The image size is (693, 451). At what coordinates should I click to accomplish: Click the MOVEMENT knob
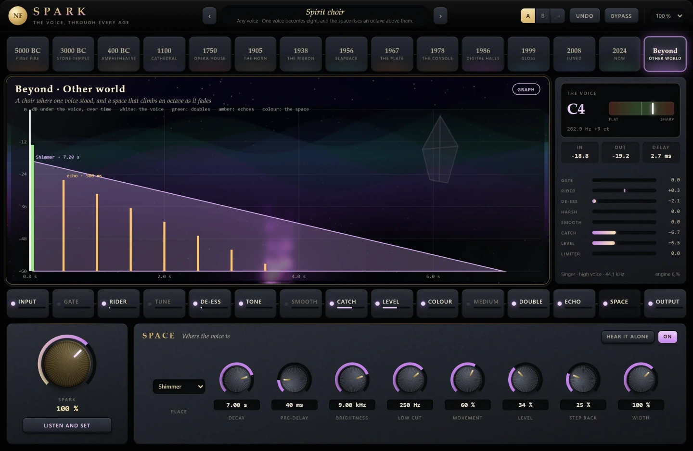click(x=468, y=379)
